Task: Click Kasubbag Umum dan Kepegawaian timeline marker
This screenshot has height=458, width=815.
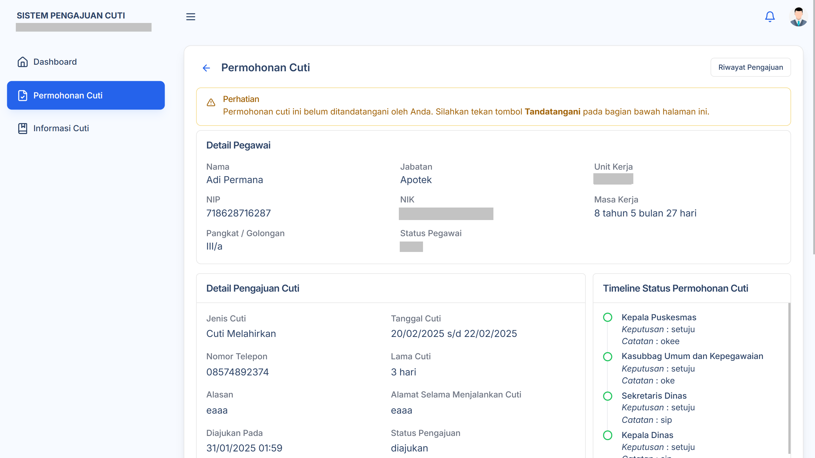Action: click(x=607, y=356)
